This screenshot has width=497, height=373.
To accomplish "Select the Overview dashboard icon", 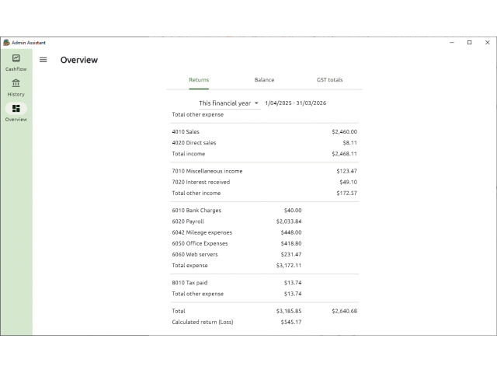I will 16,109.
